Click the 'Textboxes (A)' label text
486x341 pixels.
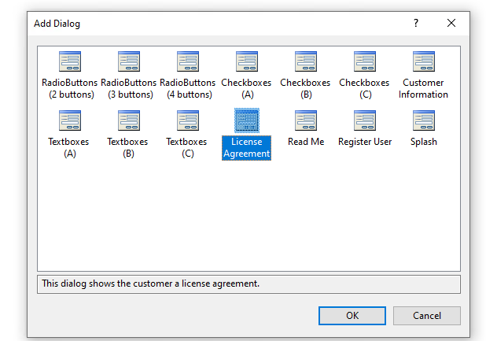(68, 147)
